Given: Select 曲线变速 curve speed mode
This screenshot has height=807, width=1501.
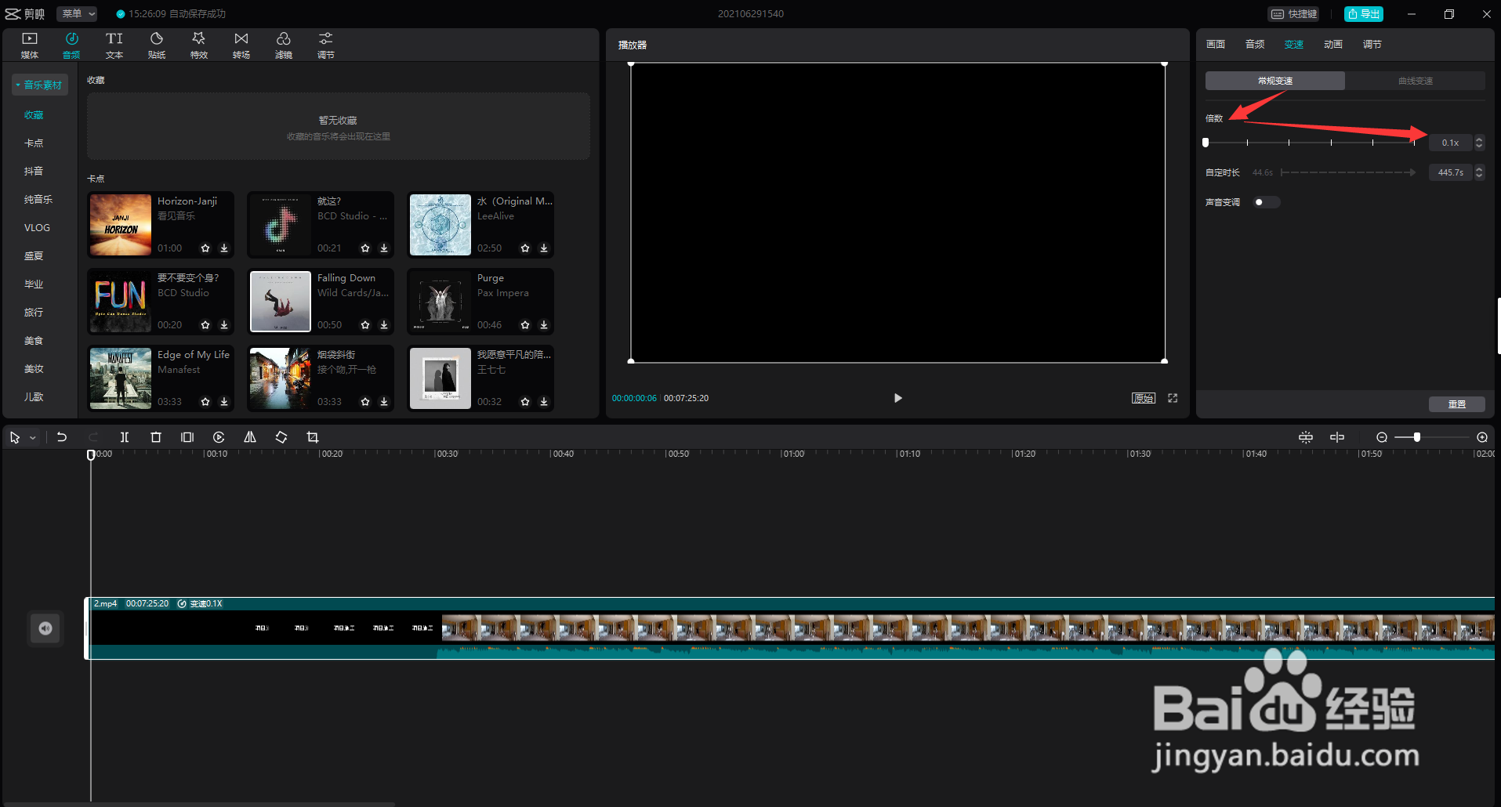Looking at the screenshot, I should tap(1416, 81).
